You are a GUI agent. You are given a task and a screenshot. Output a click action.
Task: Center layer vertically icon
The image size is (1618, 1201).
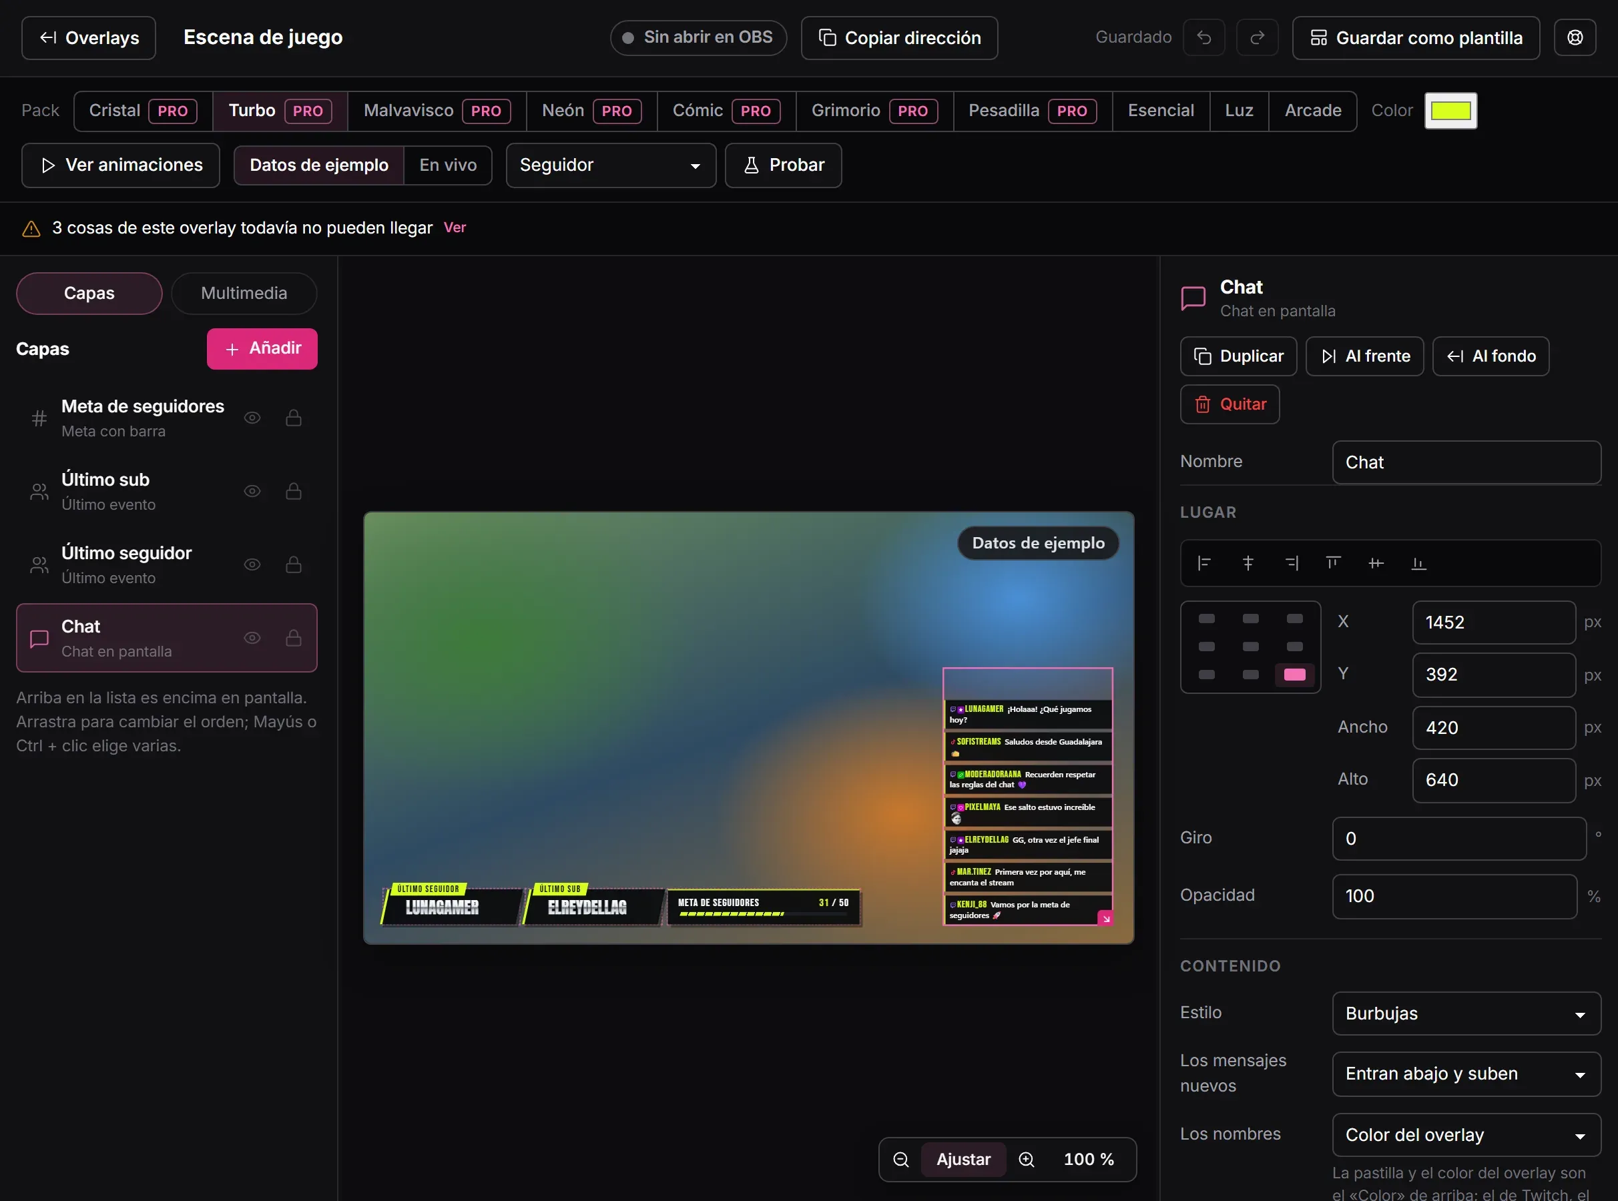point(1376,562)
